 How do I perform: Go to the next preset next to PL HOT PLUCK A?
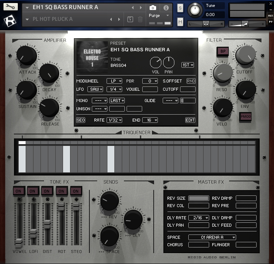tap(119, 19)
